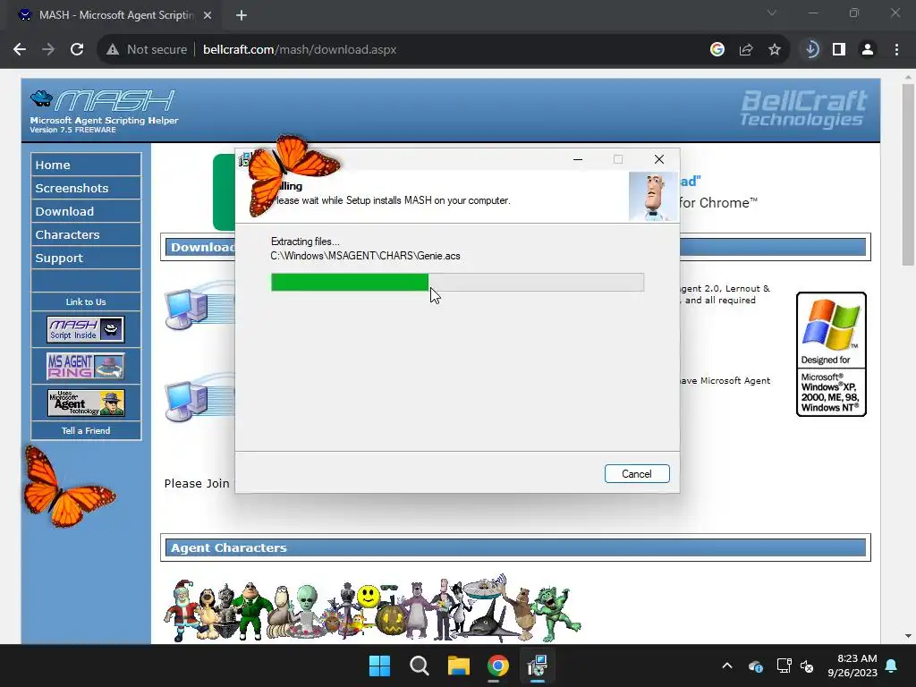The height and width of the screenshot is (687, 916).
Task: Click Tell a Friend link
Action: tap(86, 430)
